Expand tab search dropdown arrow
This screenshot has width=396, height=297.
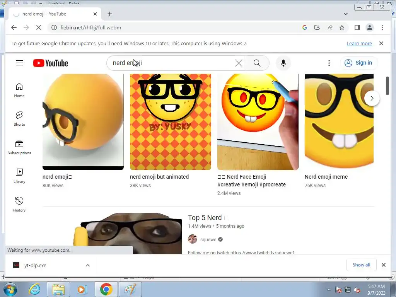[345, 14]
